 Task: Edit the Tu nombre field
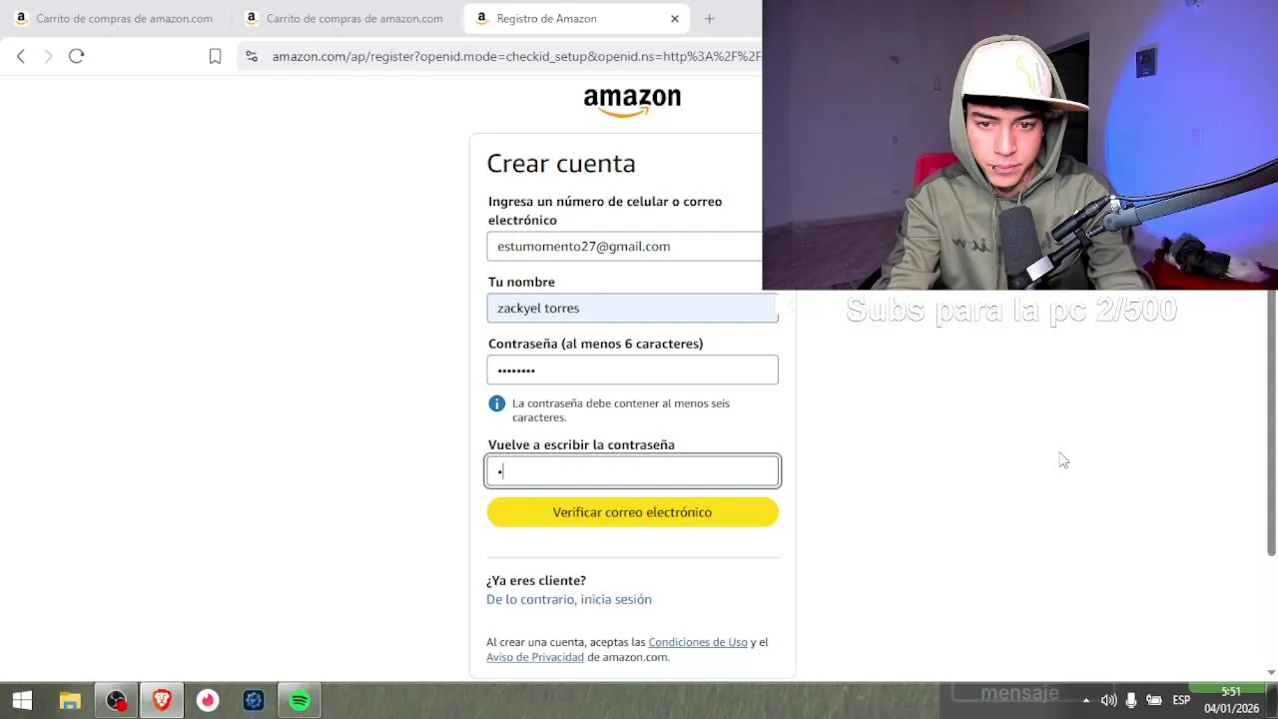(632, 308)
